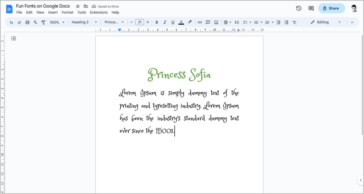The height and width of the screenshot is (194, 364).
Task: Open version history
Action: tap(299, 8)
